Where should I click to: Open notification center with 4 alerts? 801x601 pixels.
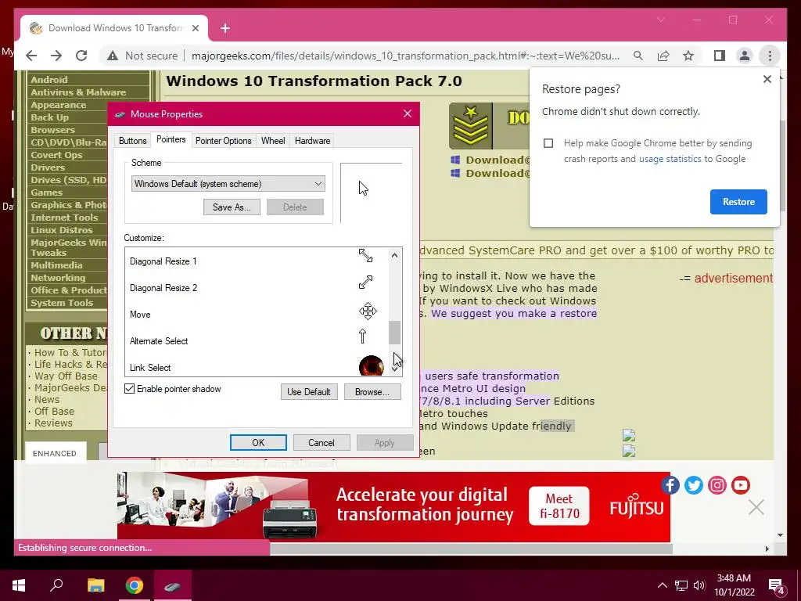tap(777, 587)
